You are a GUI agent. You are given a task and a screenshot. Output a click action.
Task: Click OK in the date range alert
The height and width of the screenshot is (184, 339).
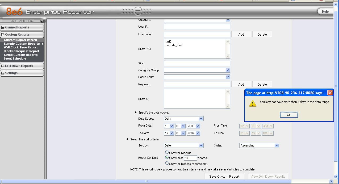(x=289, y=115)
